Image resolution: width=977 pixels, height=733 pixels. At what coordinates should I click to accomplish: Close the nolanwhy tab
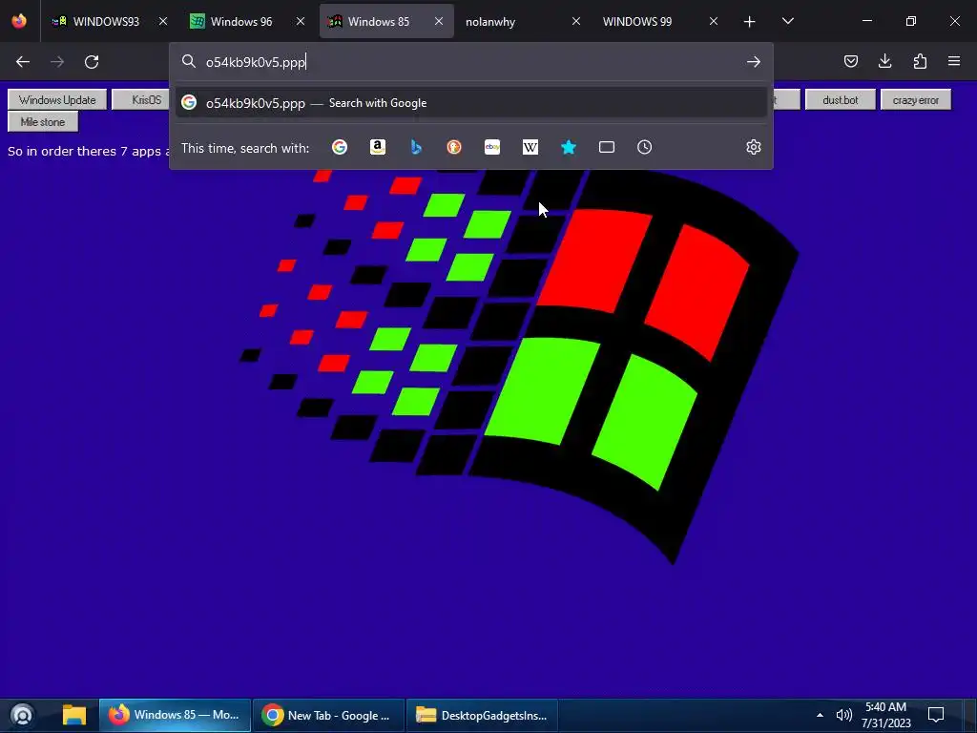pyautogui.click(x=576, y=21)
